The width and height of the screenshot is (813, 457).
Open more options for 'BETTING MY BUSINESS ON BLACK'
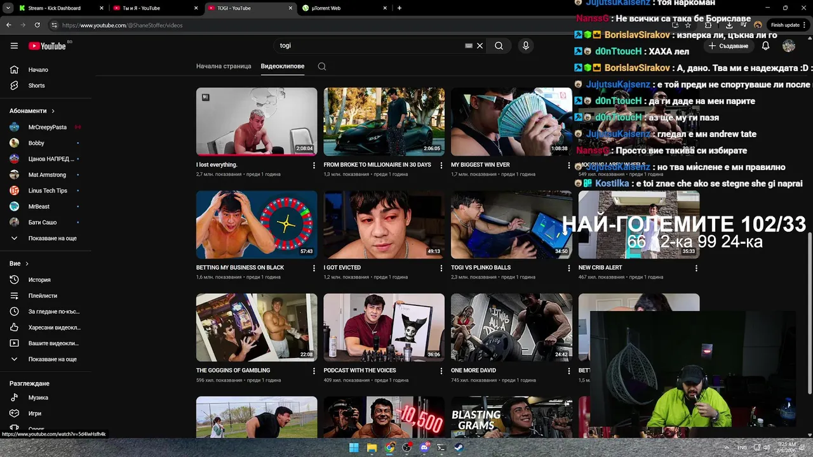point(314,268)
